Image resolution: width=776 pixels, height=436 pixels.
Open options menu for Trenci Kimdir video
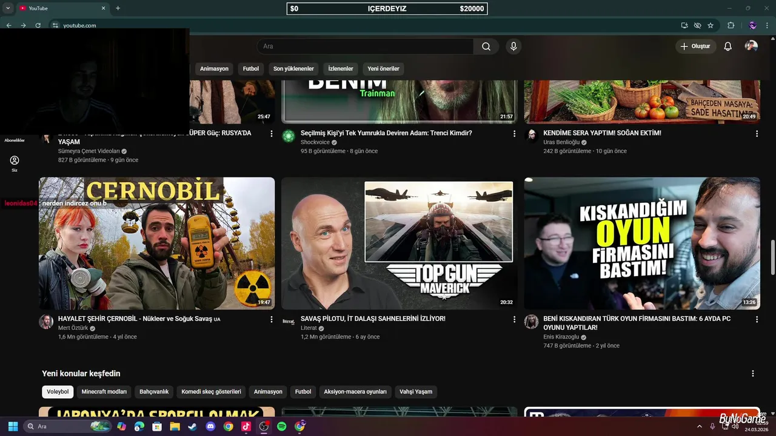point(514,133)
